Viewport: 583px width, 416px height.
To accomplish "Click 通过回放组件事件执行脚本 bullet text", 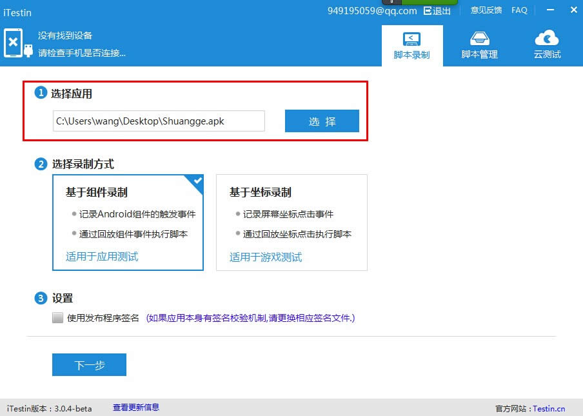I will [133, 234].
